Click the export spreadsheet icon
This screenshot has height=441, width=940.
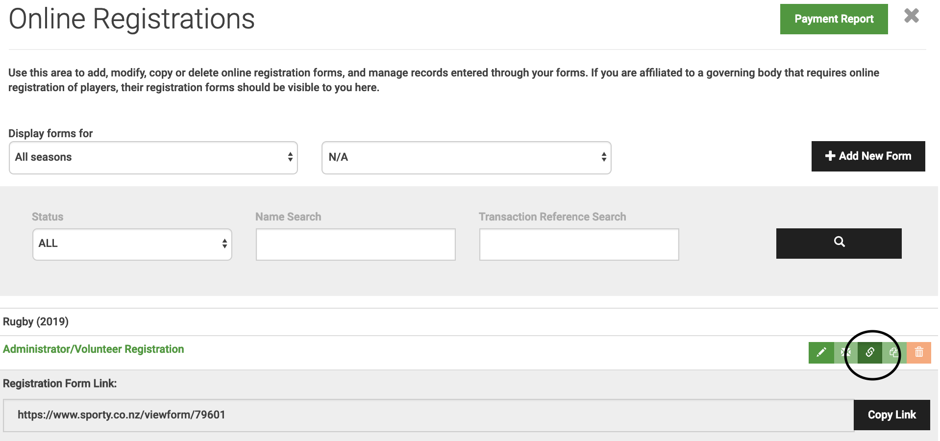point(845,352)
